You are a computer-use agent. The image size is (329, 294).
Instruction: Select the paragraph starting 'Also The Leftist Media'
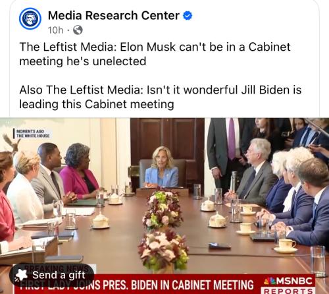pyautogui.click(x=161, y=97)
